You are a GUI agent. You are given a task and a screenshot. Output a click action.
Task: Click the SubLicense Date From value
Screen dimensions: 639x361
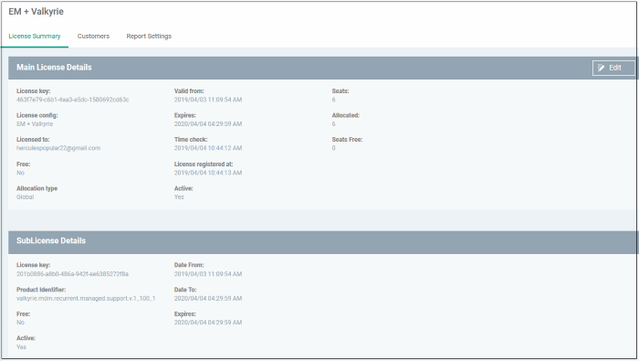coord(208,274)
